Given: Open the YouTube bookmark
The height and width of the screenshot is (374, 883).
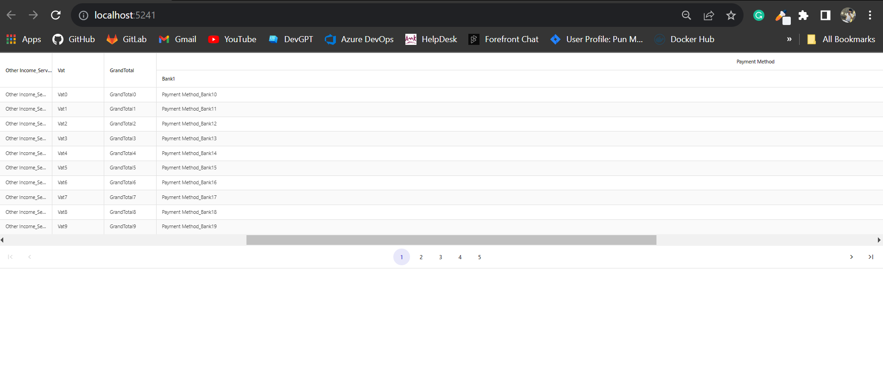Looking at the screenshot, I should 232,39.
